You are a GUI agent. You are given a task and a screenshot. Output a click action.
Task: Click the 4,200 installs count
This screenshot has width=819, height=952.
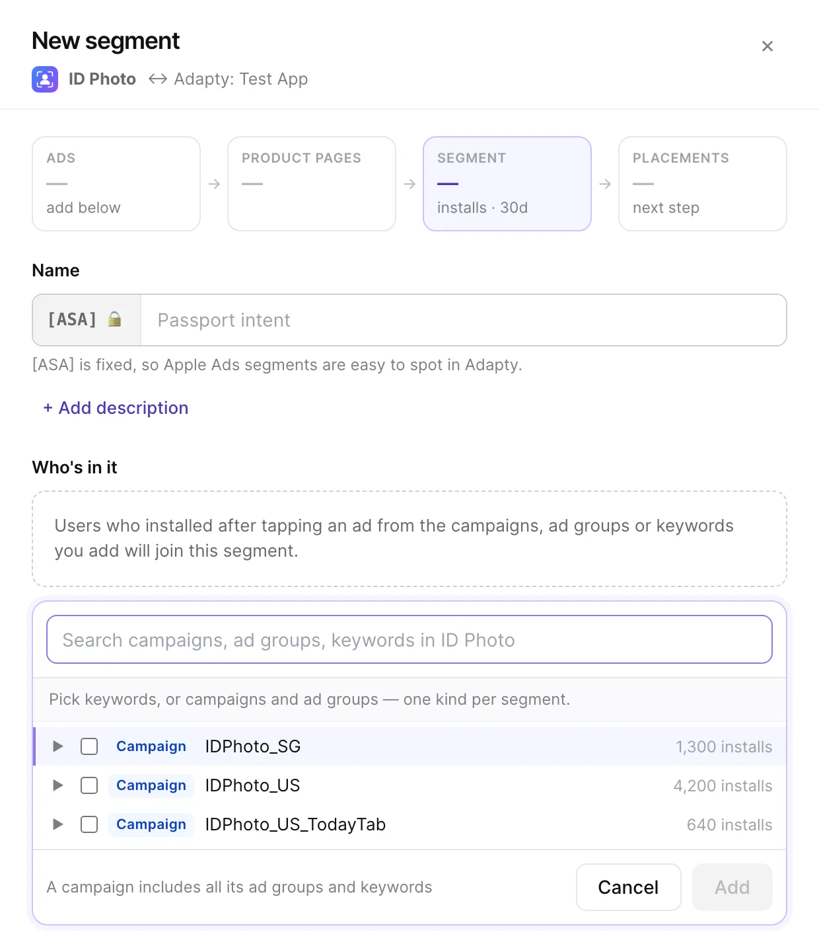(723, 785)
